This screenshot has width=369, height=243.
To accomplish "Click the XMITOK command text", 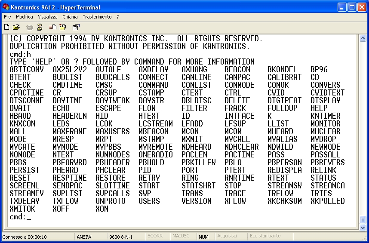I will point(22,209).
